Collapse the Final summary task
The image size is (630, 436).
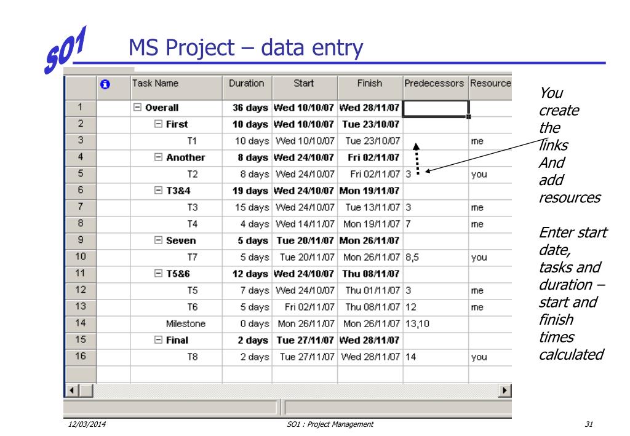(x=158, y=339)
